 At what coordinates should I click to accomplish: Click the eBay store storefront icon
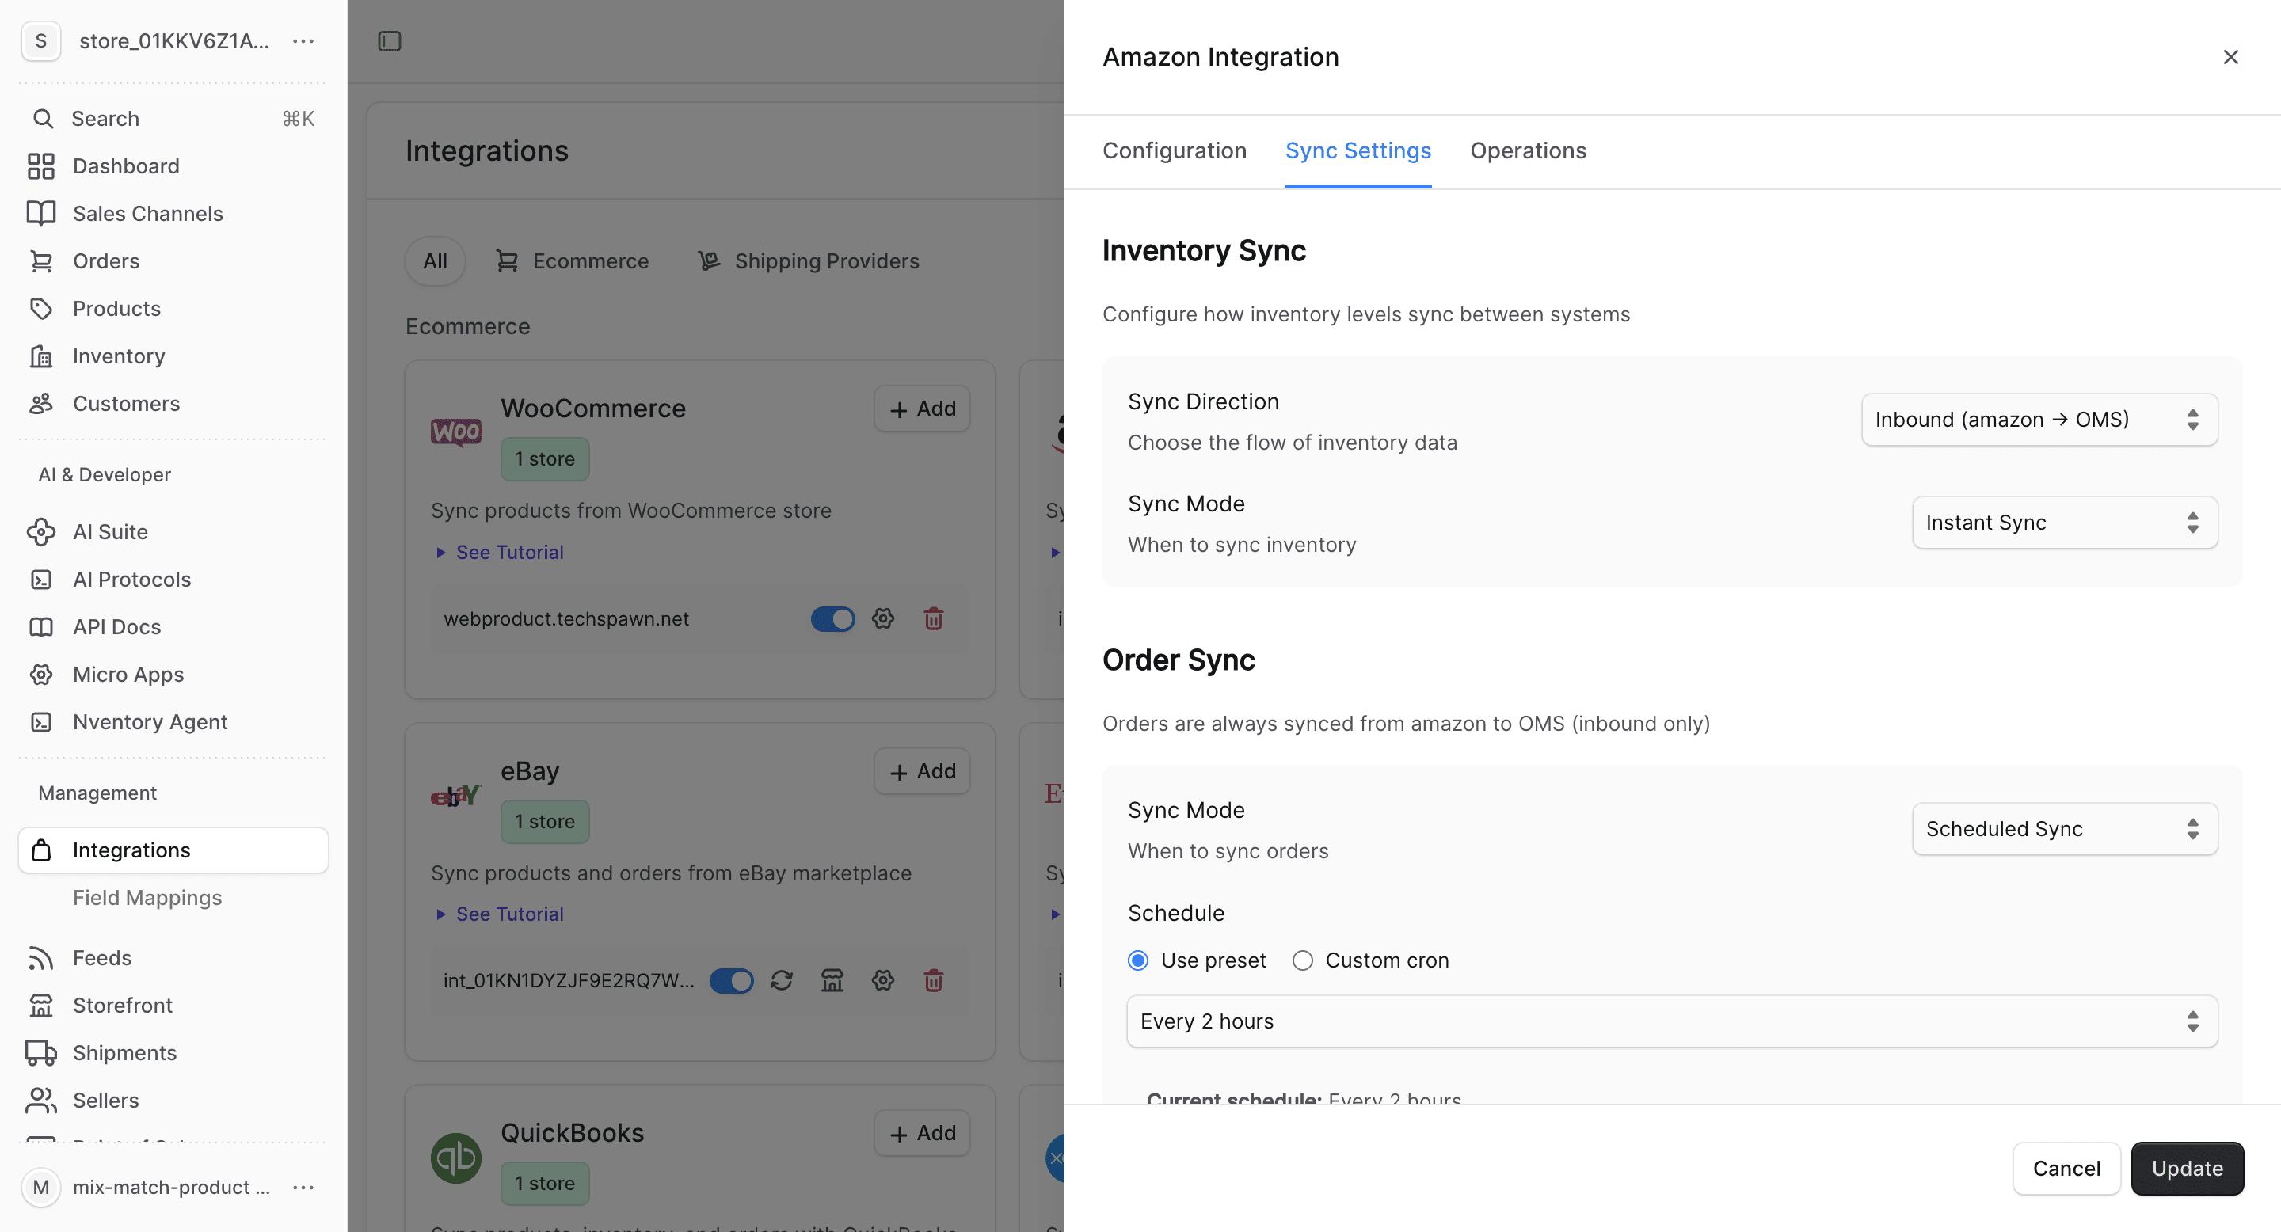[x=832, y=981]
